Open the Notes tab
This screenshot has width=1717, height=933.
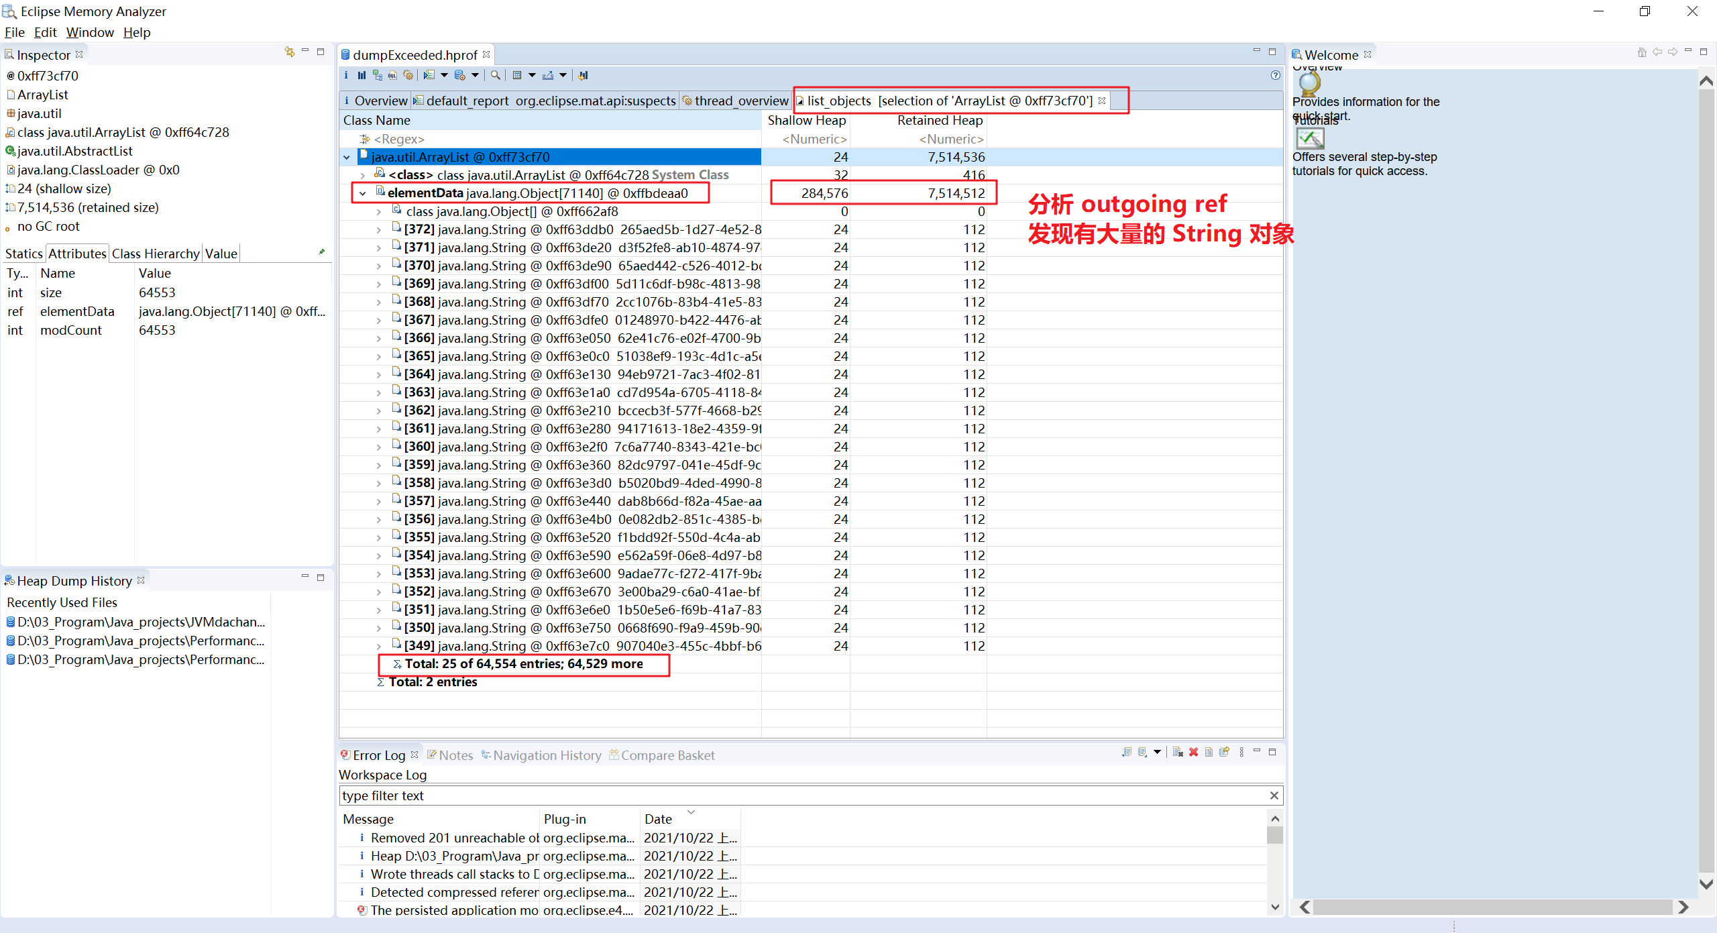click(450, 755)
